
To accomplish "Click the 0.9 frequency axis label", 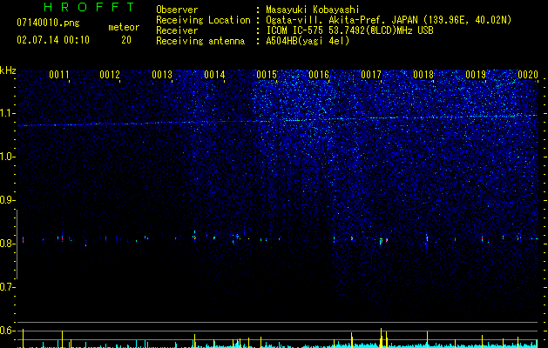I will click(6, 200).
